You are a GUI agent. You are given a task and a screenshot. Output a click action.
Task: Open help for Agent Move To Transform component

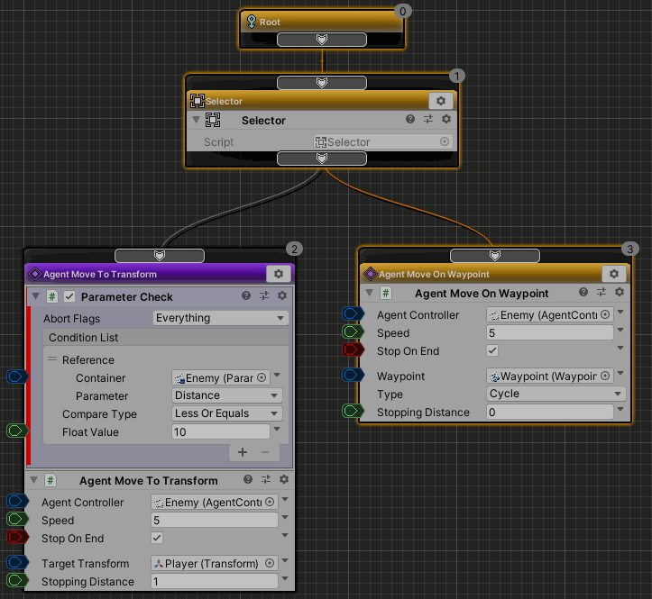[x=248, y=480]
